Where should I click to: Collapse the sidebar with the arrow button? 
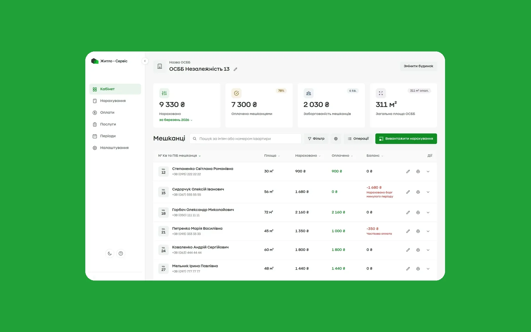coord(145,61)
